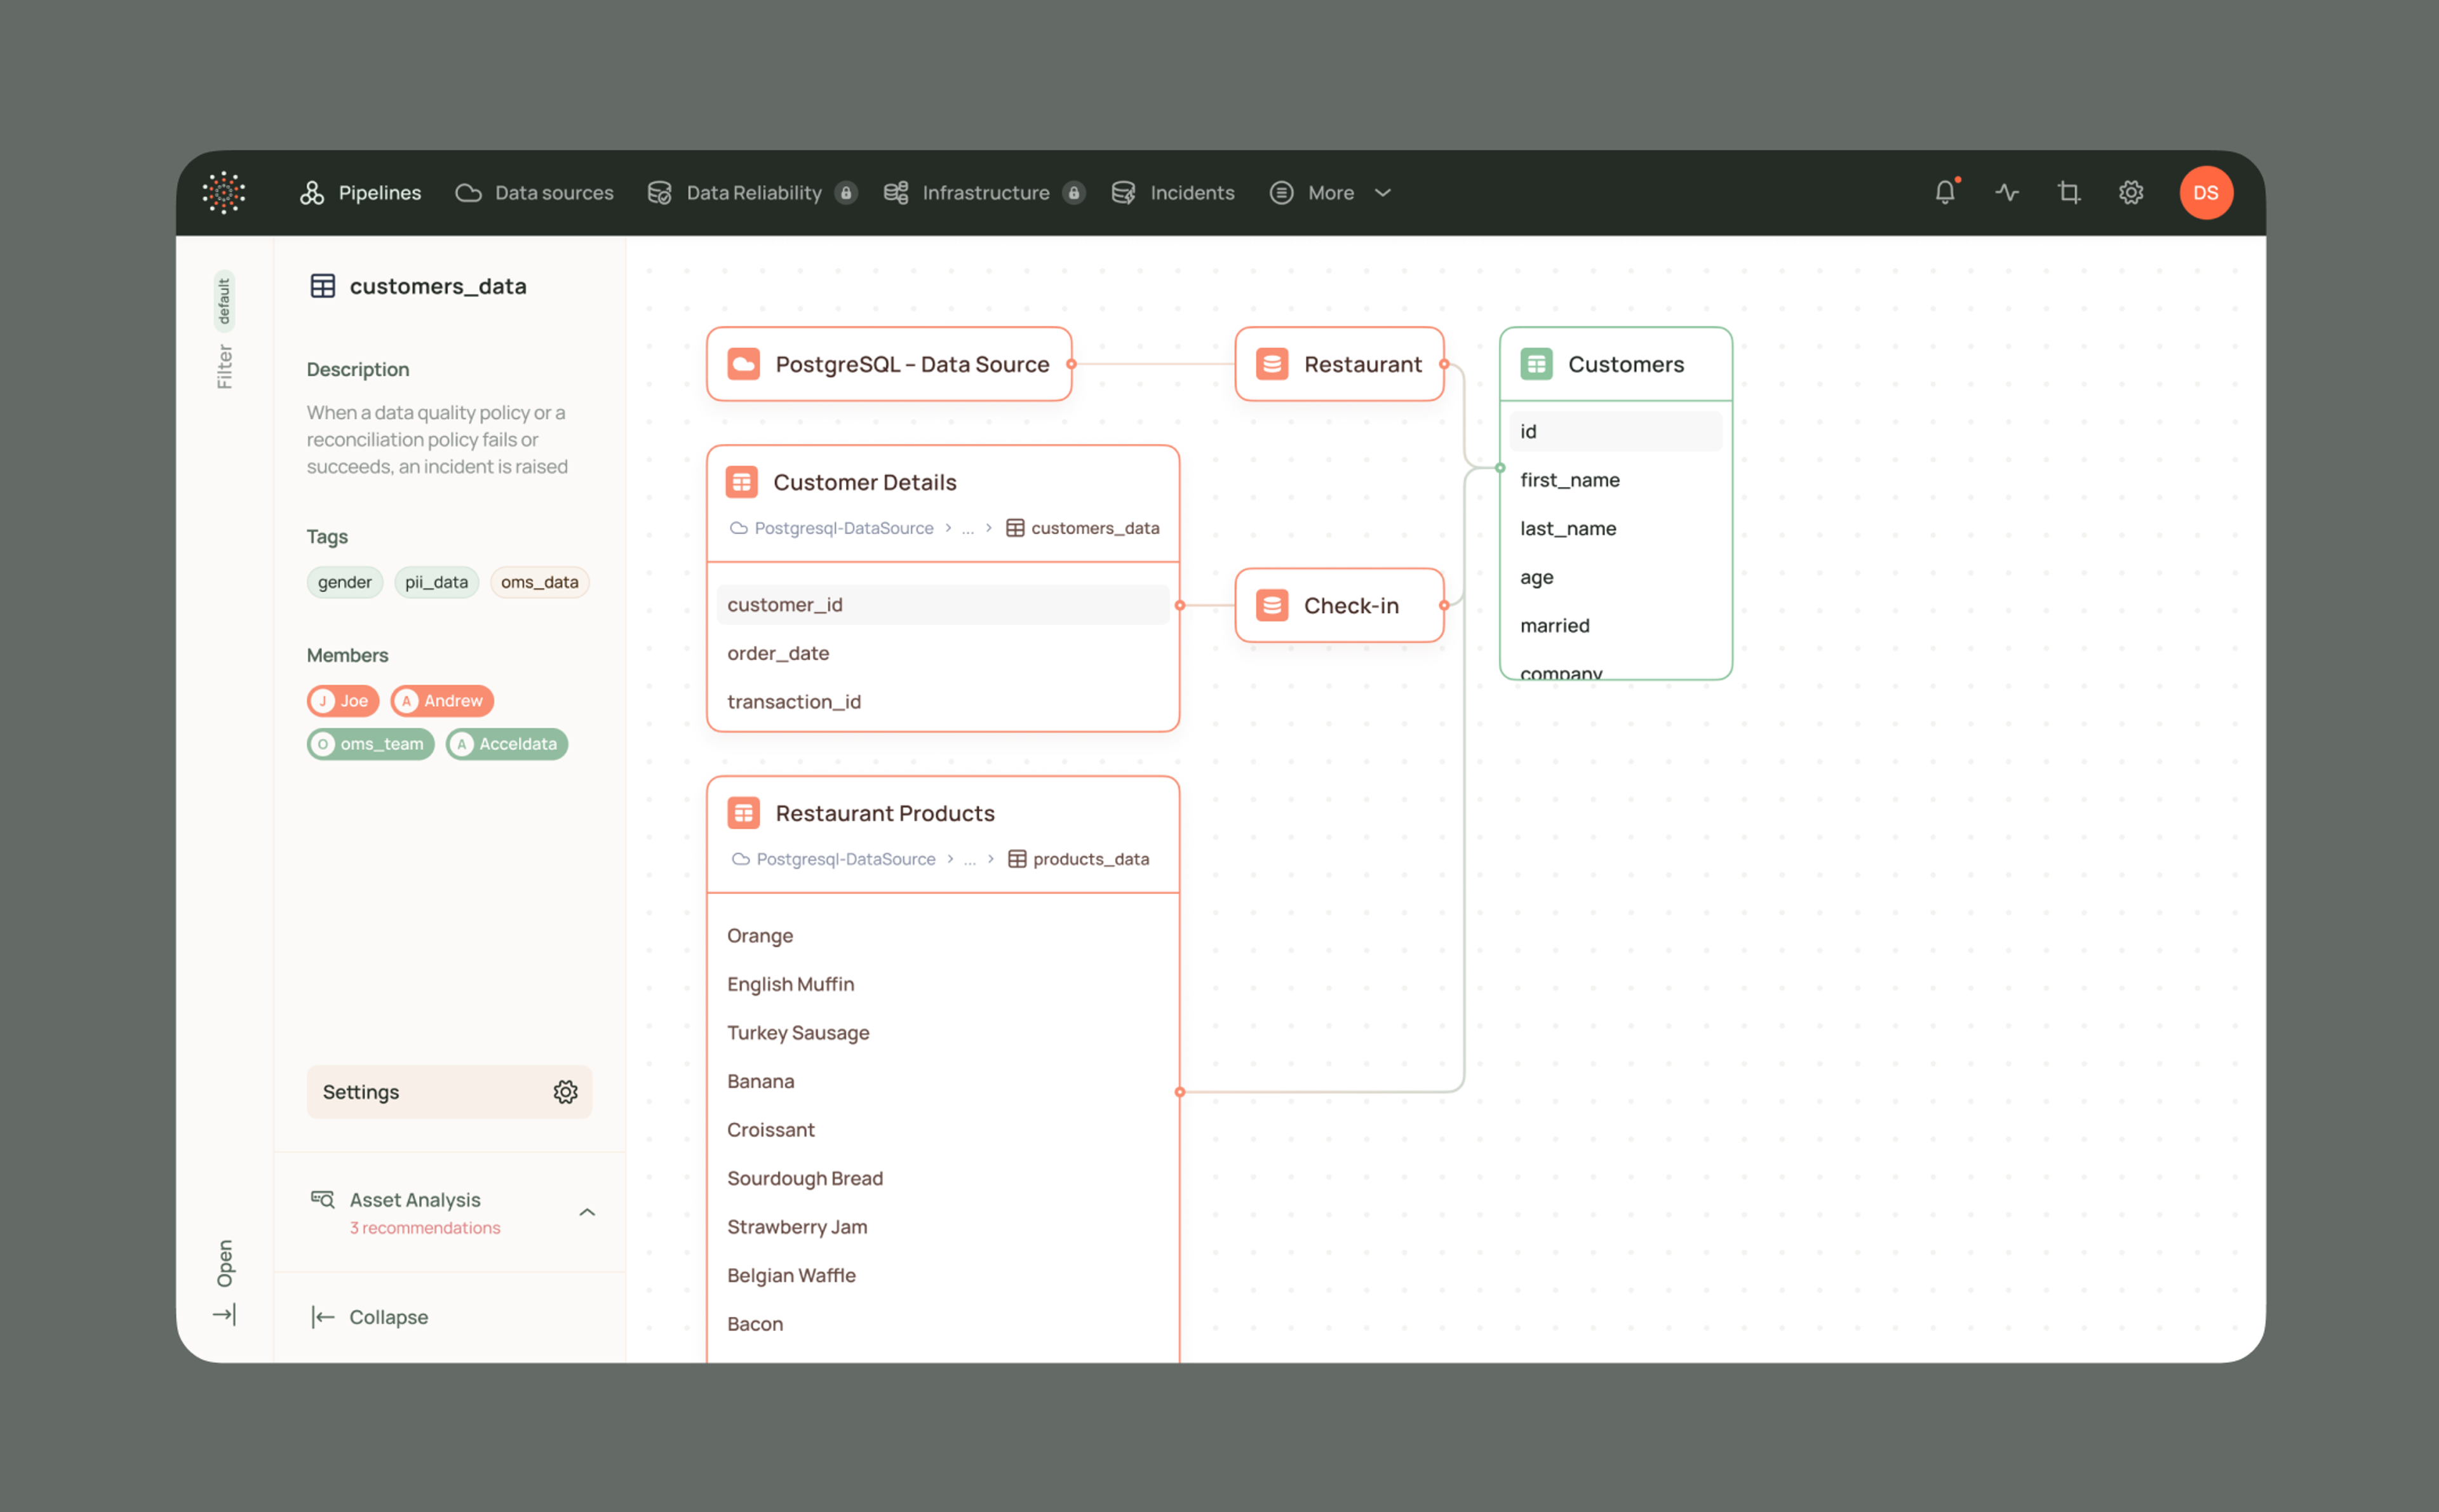The height and width of the screenshot is (1512, 2439).
Task: Open the Settings button
Action: (449, 1092)
